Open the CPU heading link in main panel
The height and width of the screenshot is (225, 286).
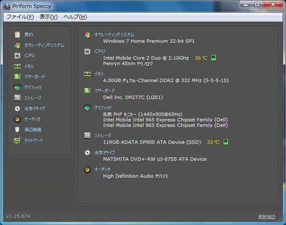[x=100, y=51]
